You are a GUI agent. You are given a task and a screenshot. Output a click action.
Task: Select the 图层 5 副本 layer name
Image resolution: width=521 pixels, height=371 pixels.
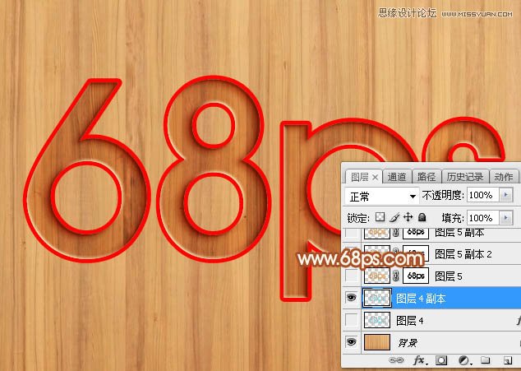[459, 233]
